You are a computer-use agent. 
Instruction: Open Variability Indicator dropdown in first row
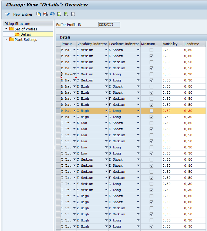[x=106, y=50]
